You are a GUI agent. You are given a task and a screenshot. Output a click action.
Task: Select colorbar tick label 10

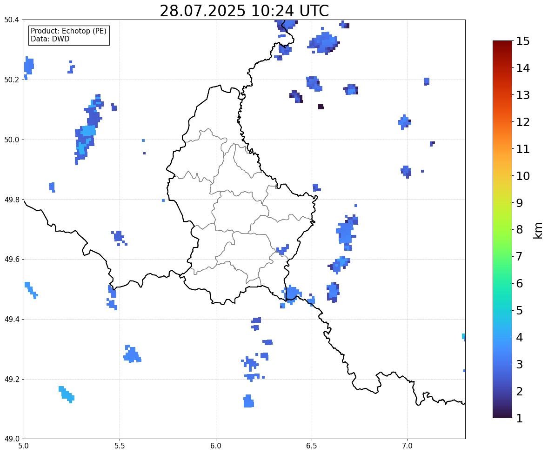click(523, 176)
